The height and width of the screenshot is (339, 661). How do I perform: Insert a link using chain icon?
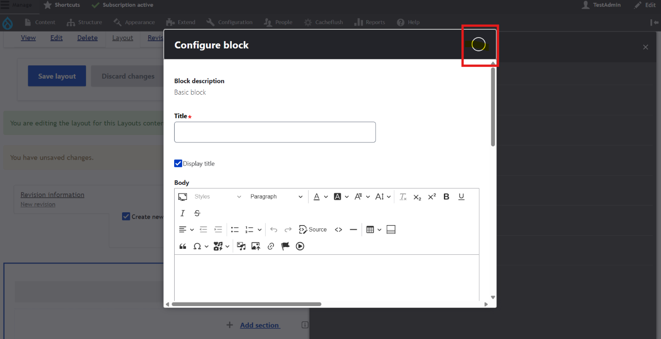271,246
